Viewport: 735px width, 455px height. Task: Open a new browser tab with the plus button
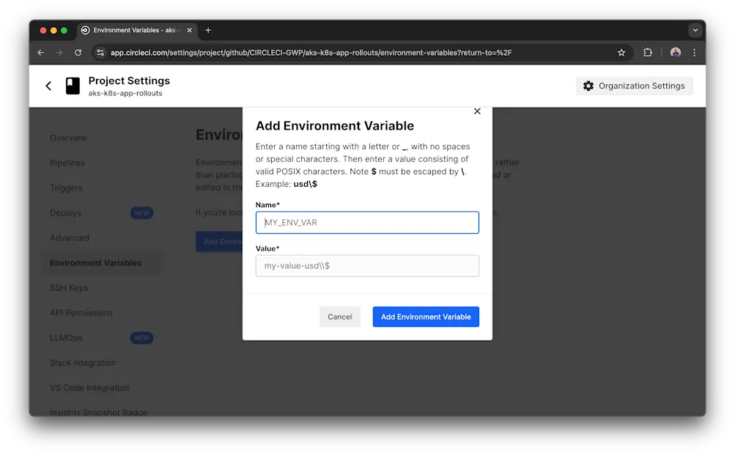[x=207, y=30]
